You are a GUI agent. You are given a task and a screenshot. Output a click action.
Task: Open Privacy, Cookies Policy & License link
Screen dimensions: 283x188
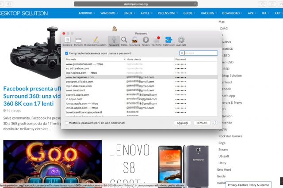(249, 185)
